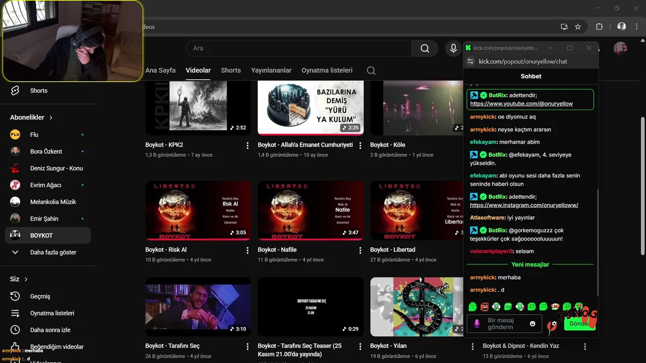Click Evrim Ağacı channel avatar

pos(15,185)
